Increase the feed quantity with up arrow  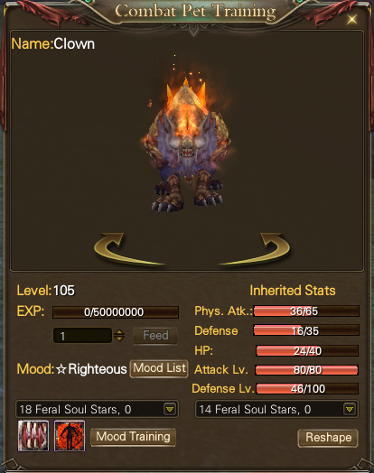click(119, 332)
